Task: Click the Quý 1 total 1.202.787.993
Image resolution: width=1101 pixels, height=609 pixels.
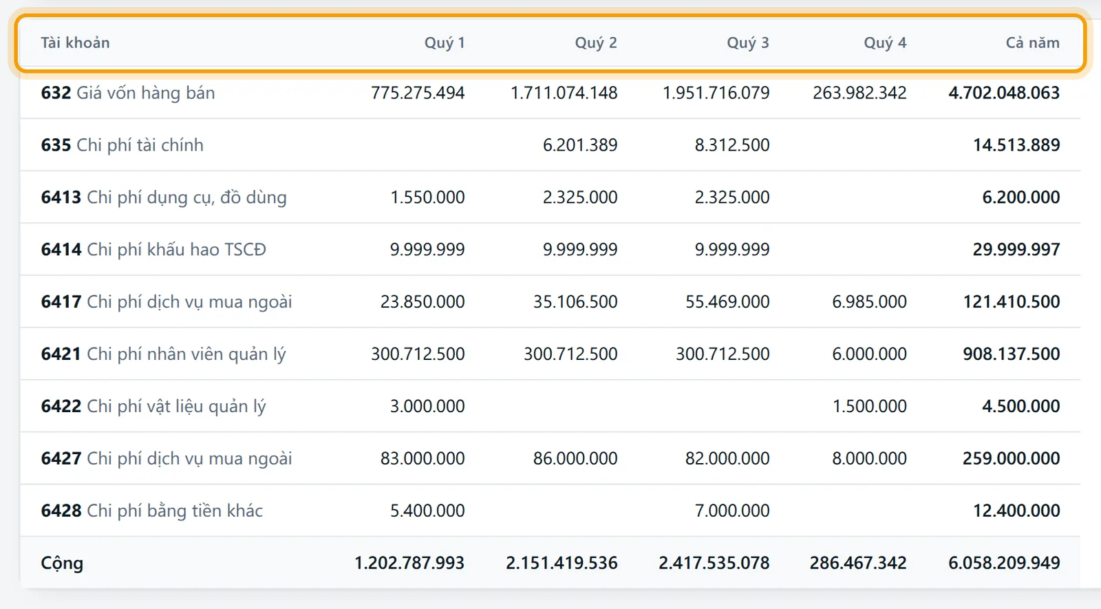Action: coord(409,563)
